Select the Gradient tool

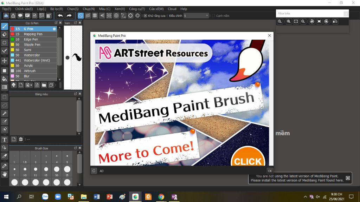coord(4,87)
